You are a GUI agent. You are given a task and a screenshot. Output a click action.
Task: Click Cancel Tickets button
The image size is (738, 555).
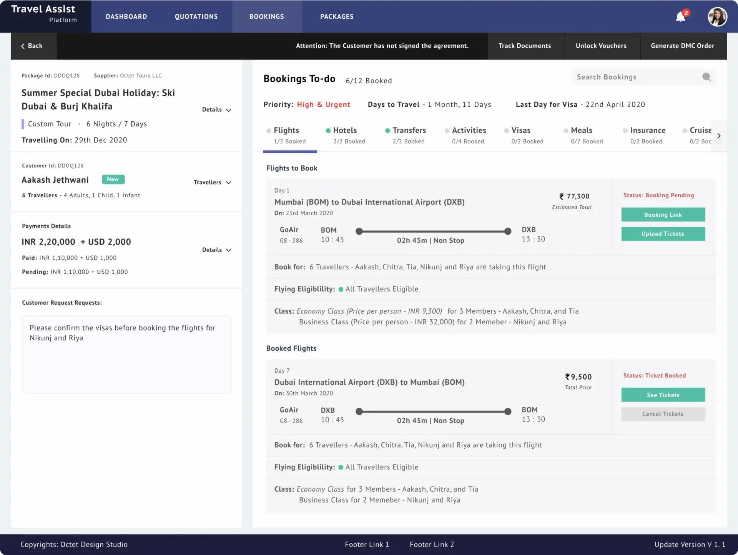[663, 414]
